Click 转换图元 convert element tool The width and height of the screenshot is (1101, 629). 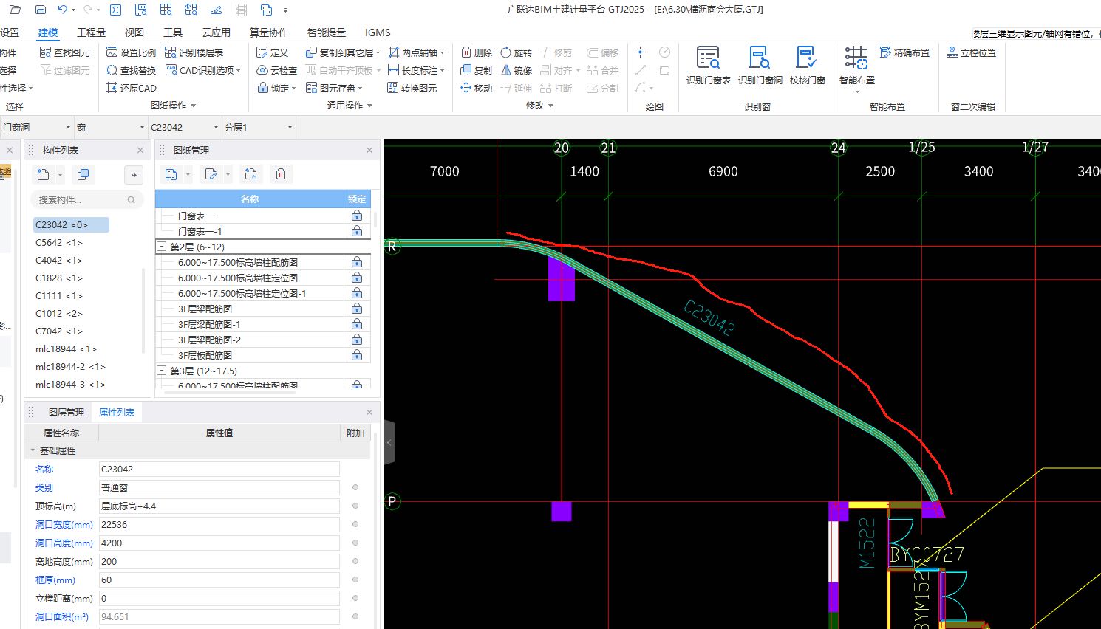[x=412, y=88]
